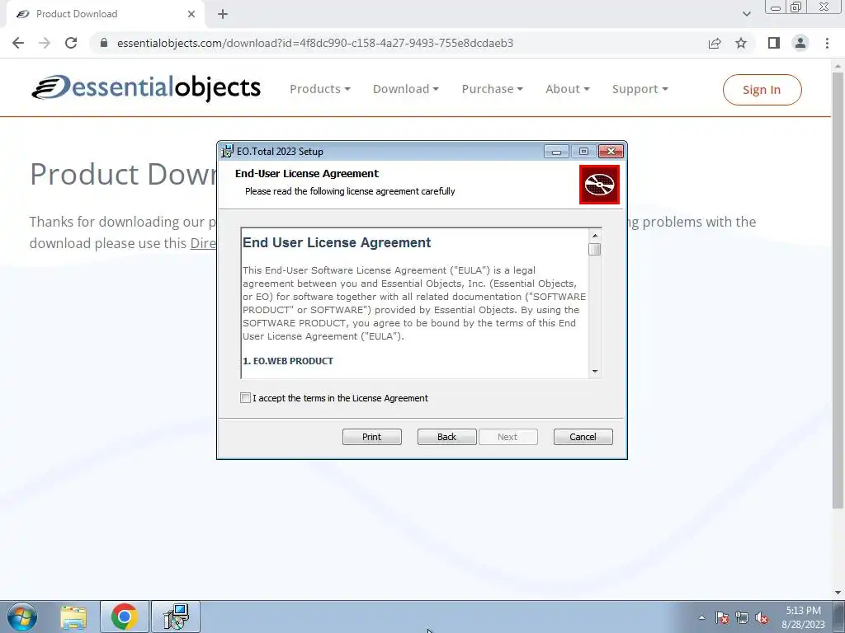Open the Chrome profile menu
The height and width of the screenshot is (633, 845).
point(800,43)
